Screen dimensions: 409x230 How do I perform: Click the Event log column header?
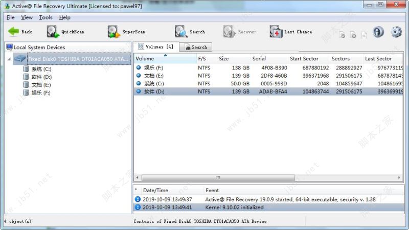click(304, 190)
